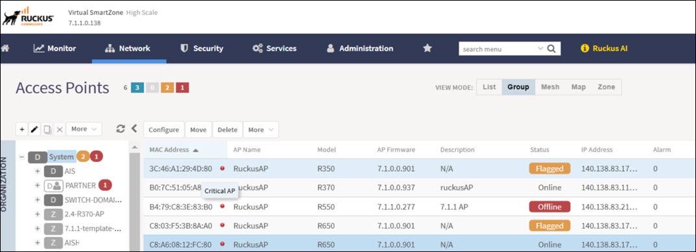Click critical AP dot for C8:03:F5:3B:8A:A0
This screenshot has width=696, height=252.
[x=222, y=225]
